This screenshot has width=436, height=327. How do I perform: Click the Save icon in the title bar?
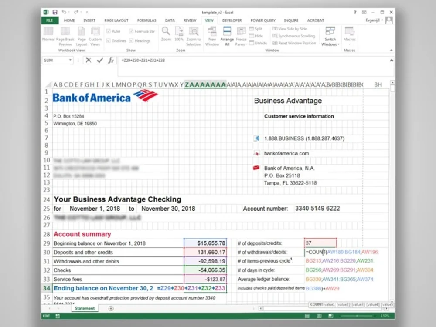[x=55, y=12]
